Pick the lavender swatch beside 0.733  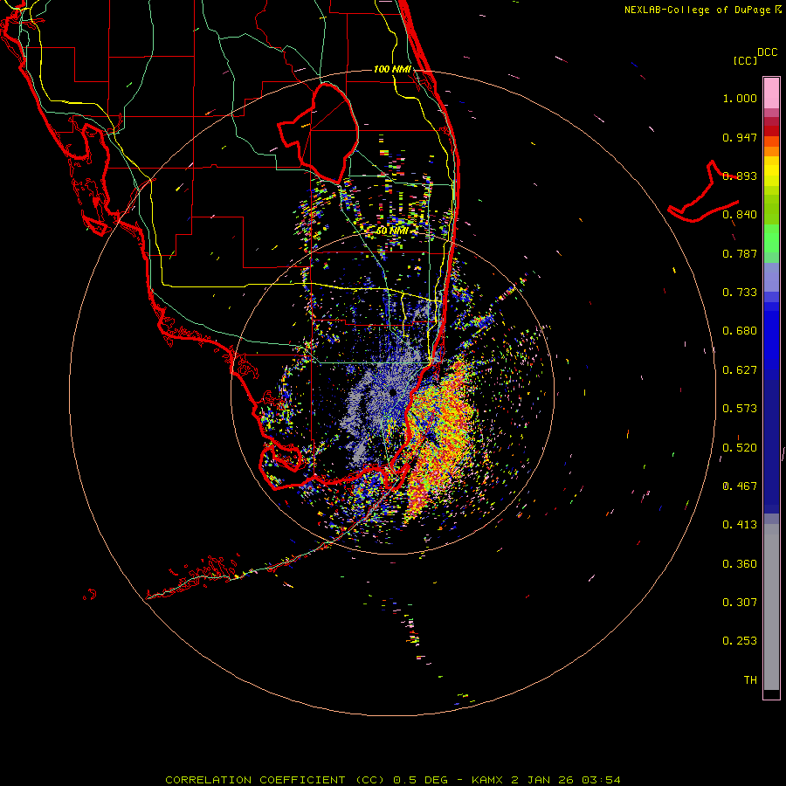point(771,277)
